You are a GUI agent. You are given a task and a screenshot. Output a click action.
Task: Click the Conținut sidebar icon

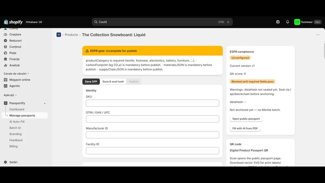(x=5, y=47)
